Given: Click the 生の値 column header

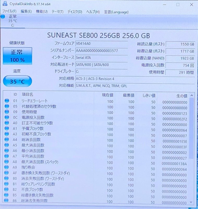Looking at the screenshot, I should (x=182, y=96).
